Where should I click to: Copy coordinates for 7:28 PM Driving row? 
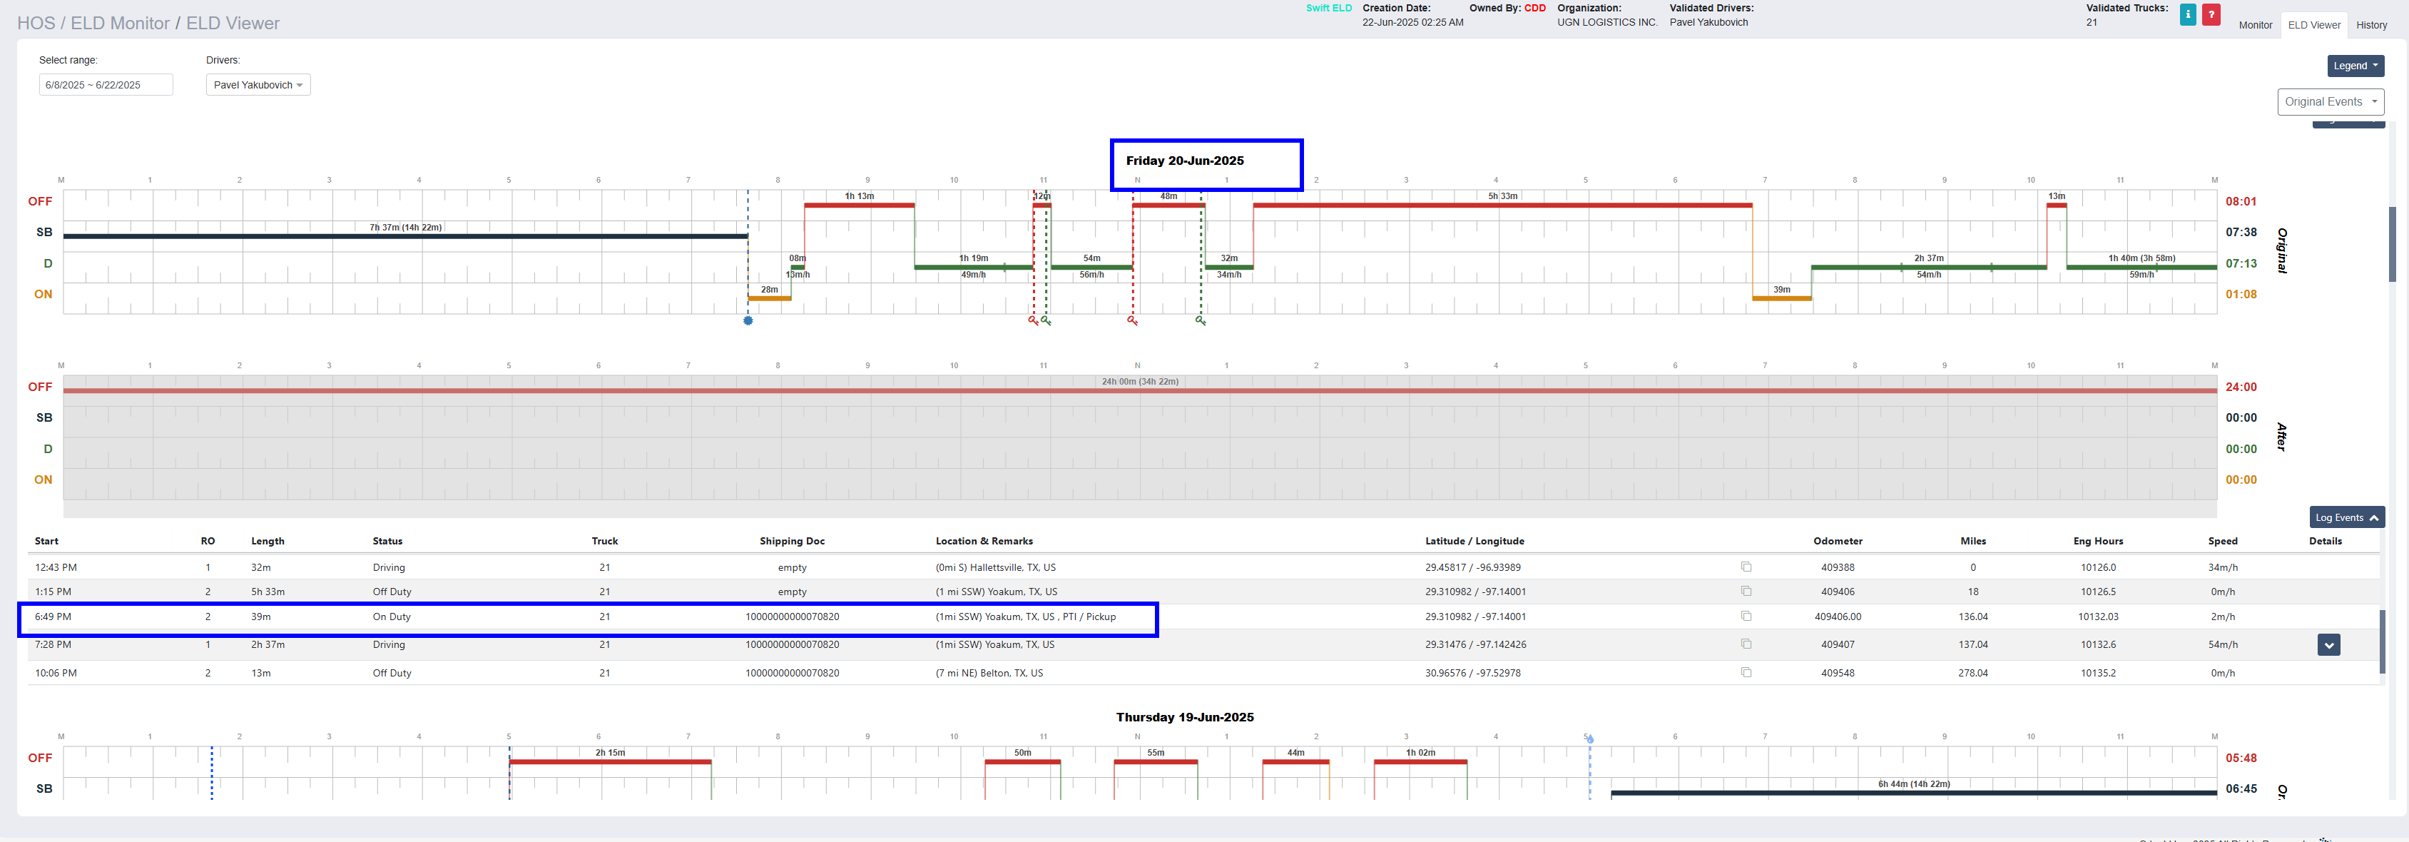pos(1746,644)
